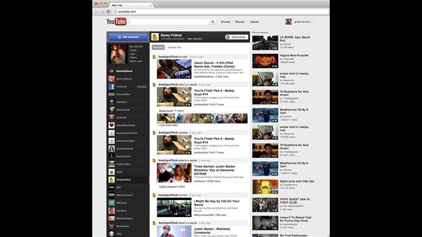Open the AlJazeeraEnglish channel icon
422x237 pixels.
(111, 141)
